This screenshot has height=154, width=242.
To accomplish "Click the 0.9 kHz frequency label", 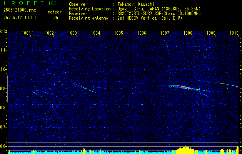I will 3,89.
